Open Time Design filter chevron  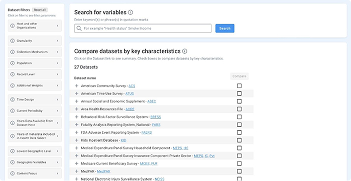point(57,99)
